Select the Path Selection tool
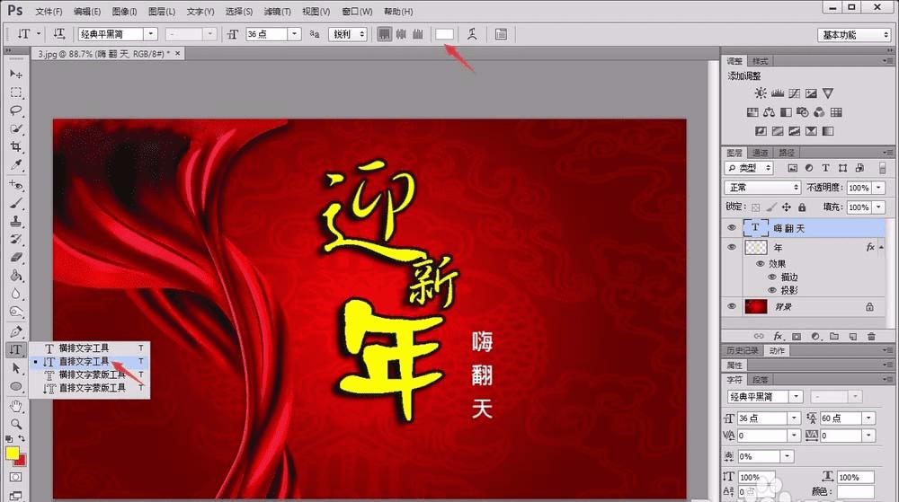This screenshot has height=502, width=899. coord(15,368)
